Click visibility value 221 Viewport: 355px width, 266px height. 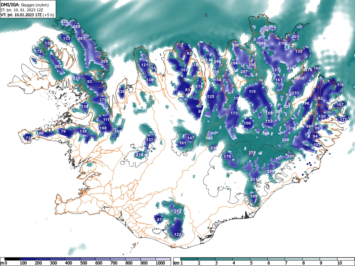pyautogui.click(x=275, y=70)
